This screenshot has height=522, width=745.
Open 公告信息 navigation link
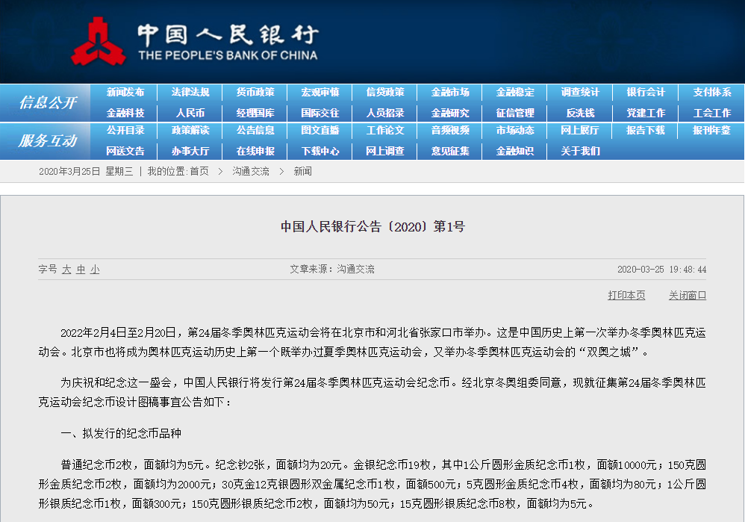[255, 130]
